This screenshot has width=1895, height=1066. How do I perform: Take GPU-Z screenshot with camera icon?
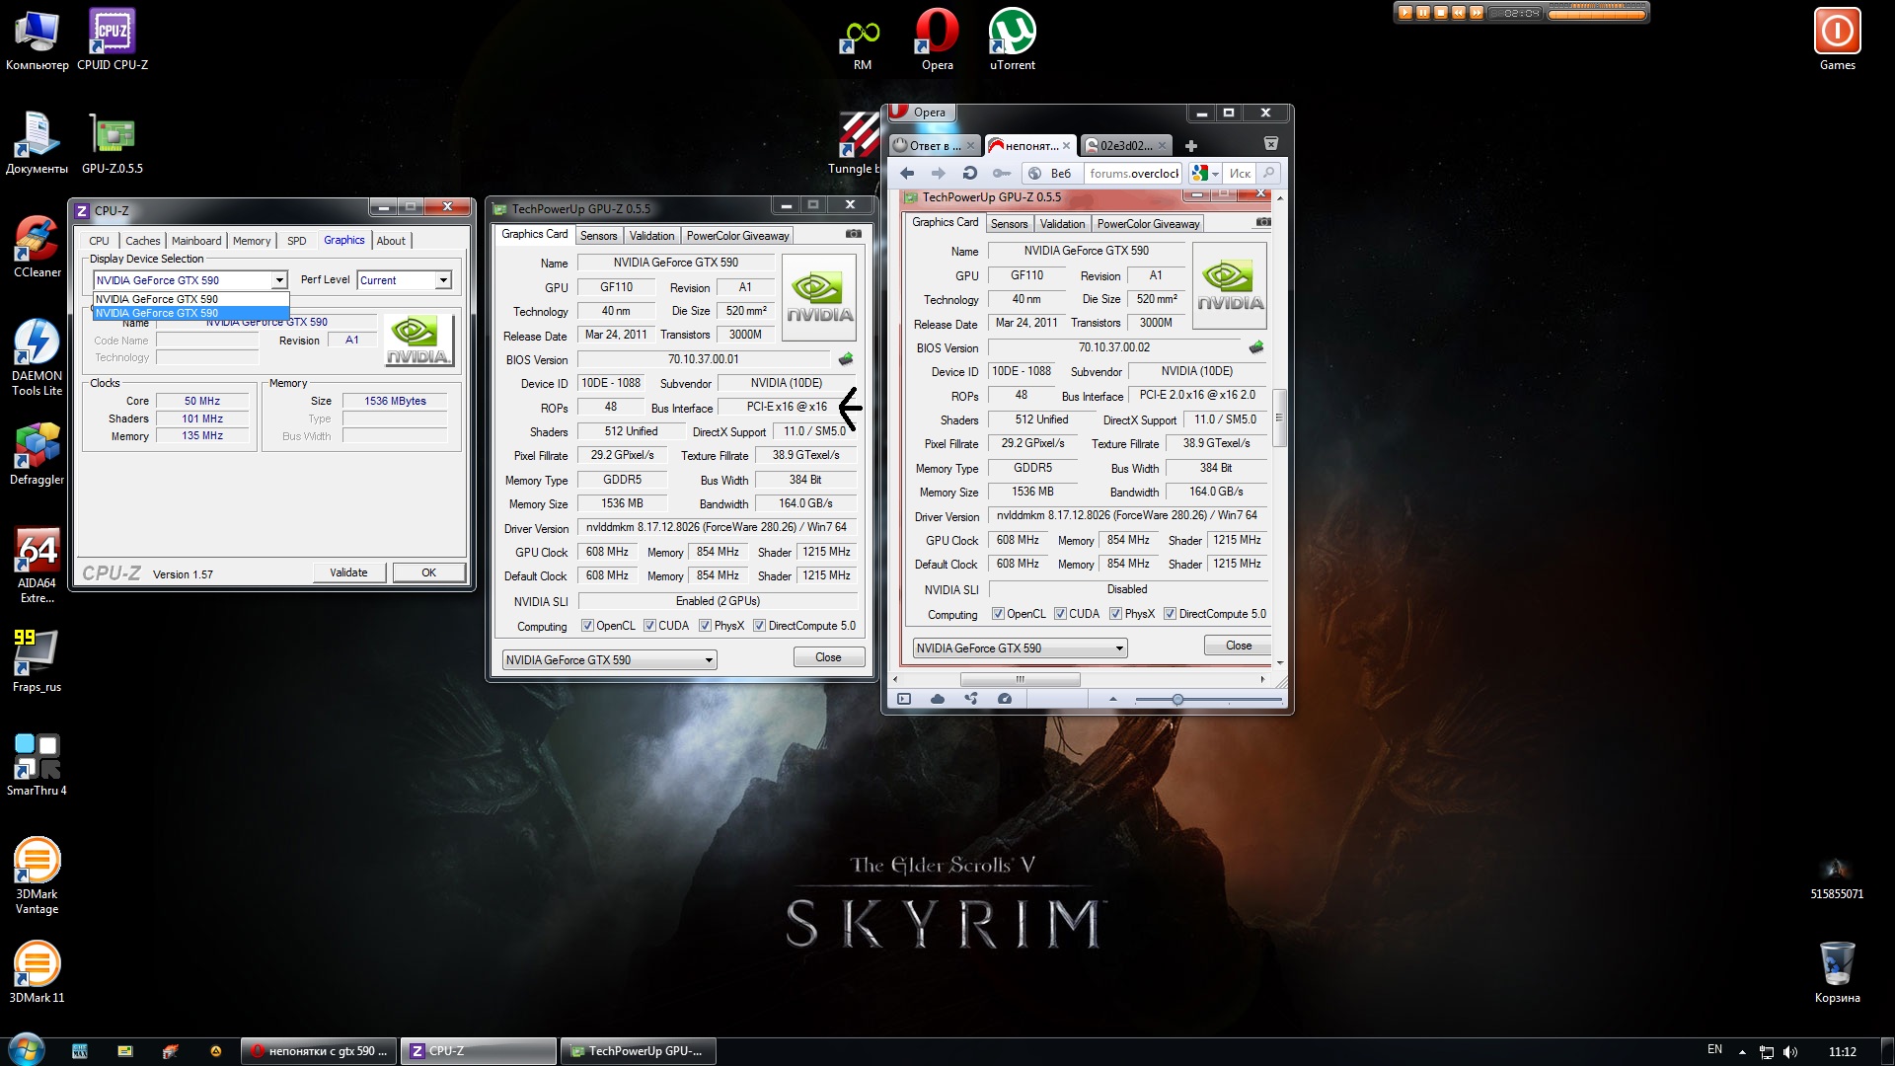coord(854,235)
